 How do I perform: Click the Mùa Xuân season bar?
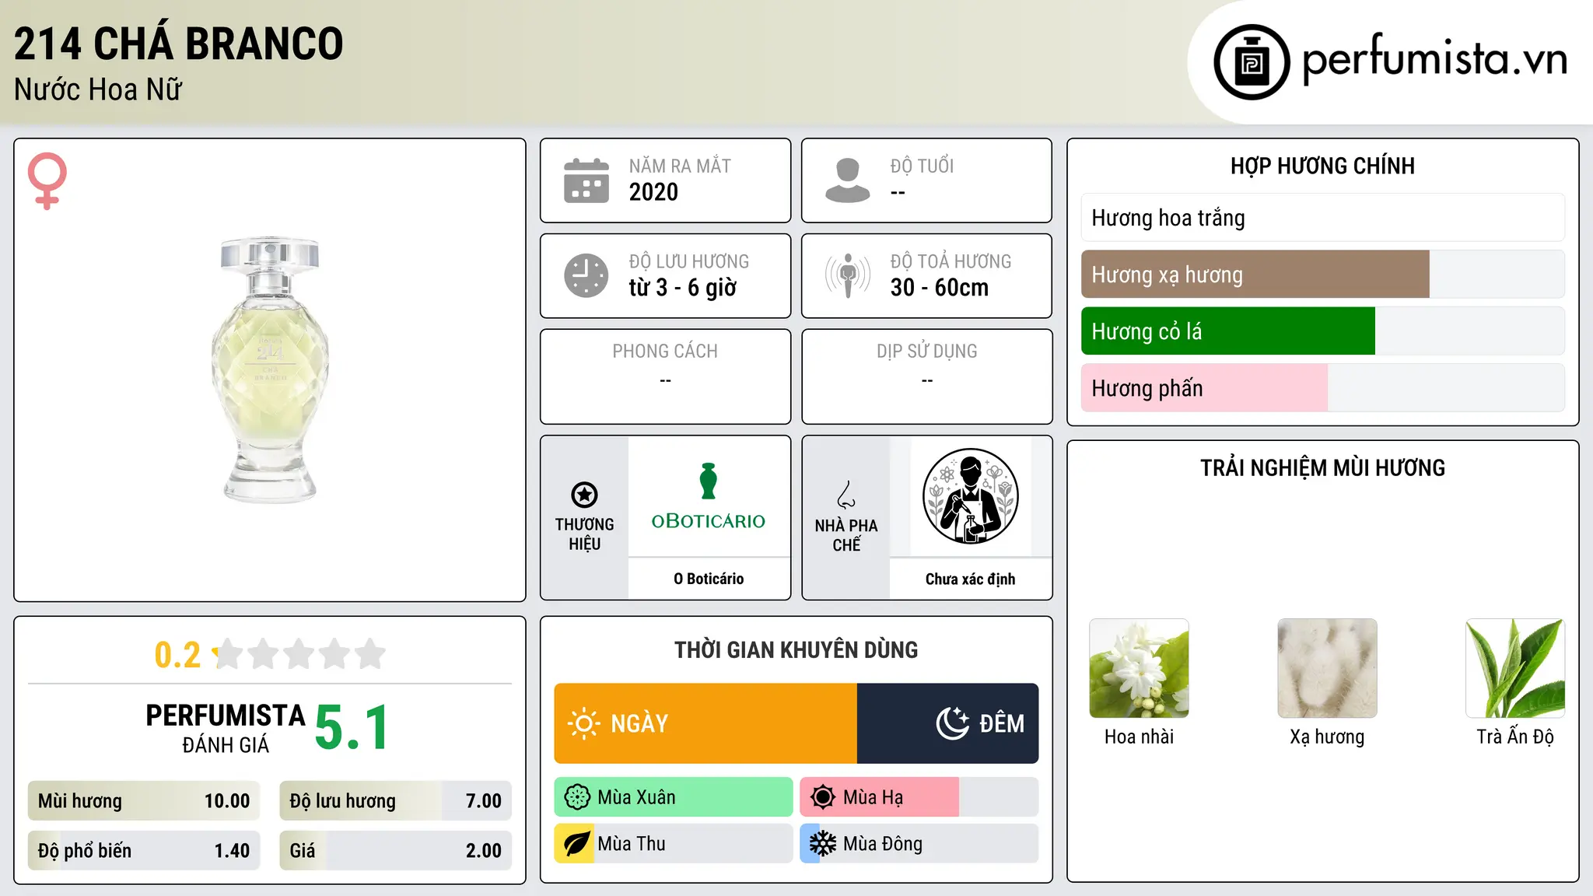pyautogui.click(x=674, y=797)
